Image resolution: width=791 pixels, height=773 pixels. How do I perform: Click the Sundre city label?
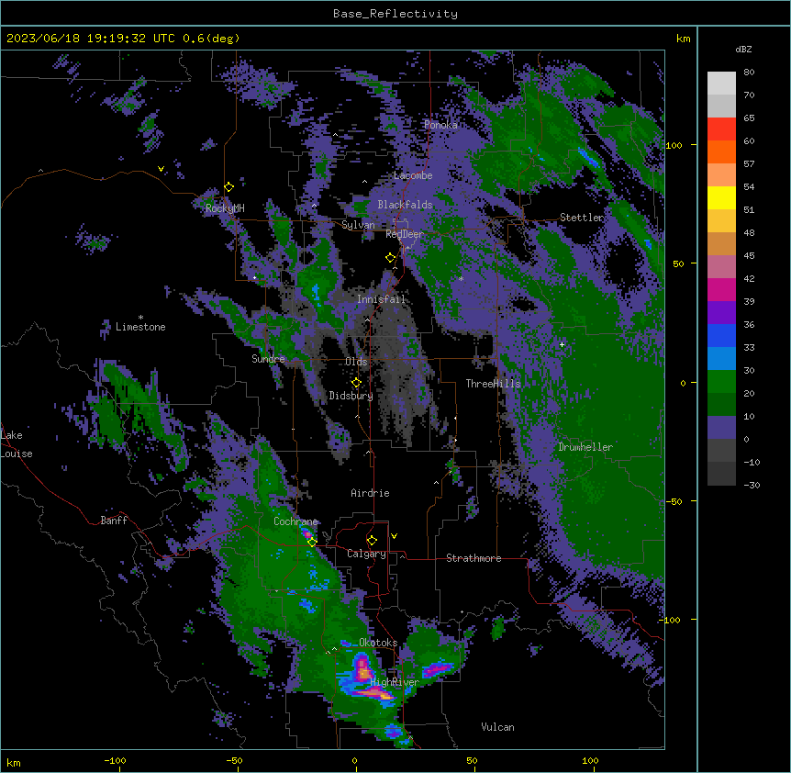(x=268, y=359)
